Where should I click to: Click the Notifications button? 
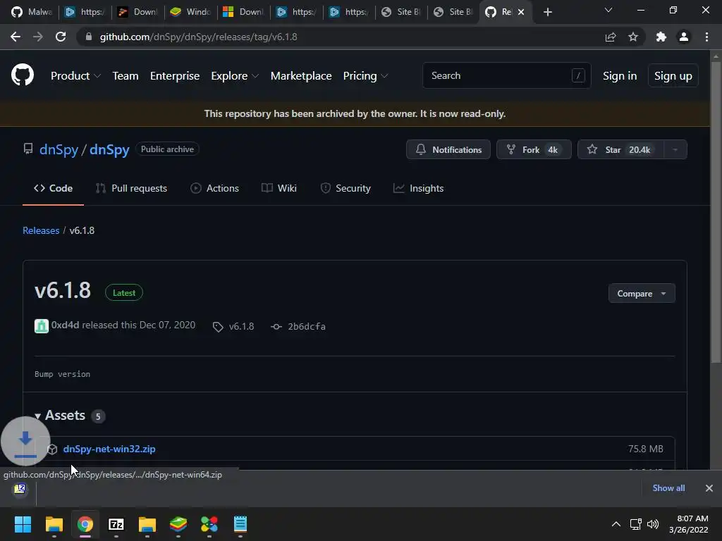(448, 149)
